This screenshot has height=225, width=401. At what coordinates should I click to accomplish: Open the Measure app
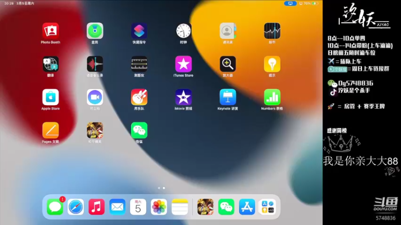coord(139,64)
